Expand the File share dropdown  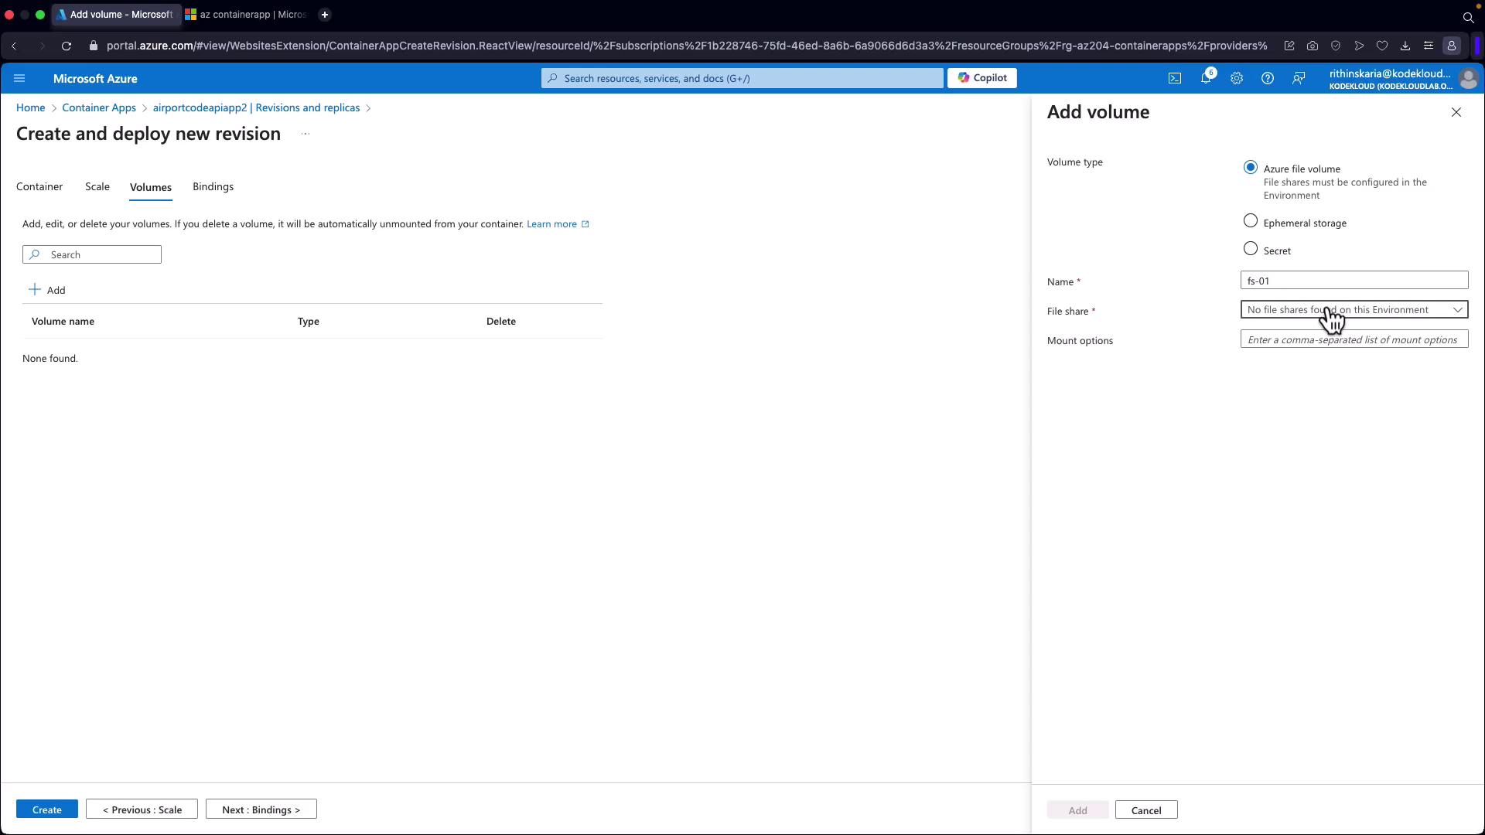[x=1354, y=310]
